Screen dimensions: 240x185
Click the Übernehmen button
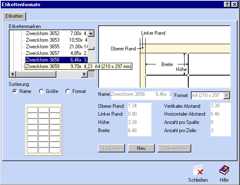(174, 148)
